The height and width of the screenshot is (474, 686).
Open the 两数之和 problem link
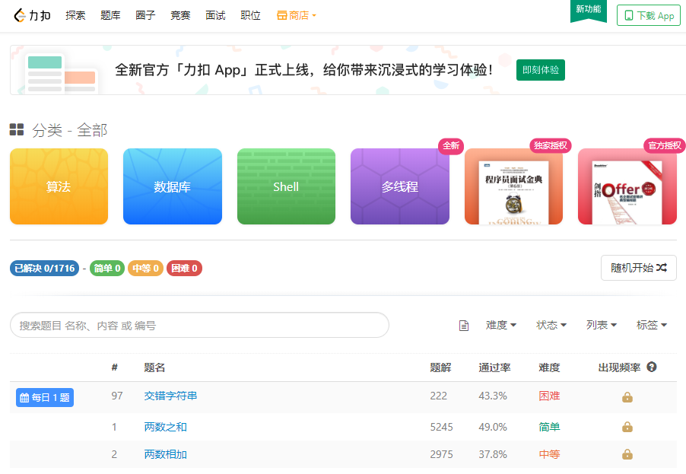pyautogui.click(x=165, y=427)
